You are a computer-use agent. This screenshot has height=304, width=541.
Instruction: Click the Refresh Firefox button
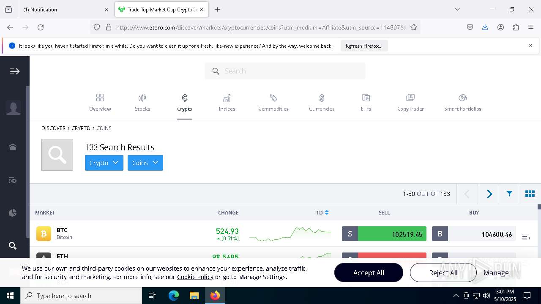364,46
